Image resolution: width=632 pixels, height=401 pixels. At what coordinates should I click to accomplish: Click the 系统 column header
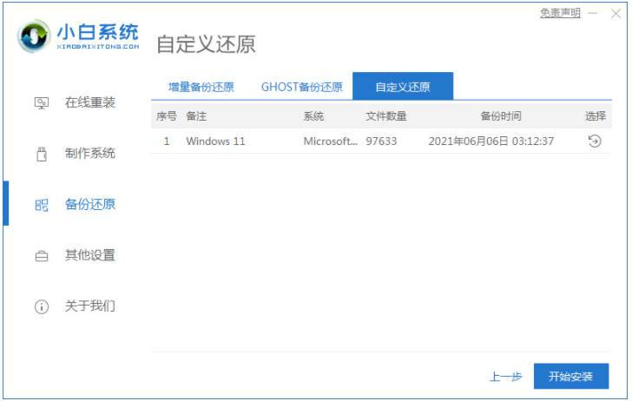313,116
